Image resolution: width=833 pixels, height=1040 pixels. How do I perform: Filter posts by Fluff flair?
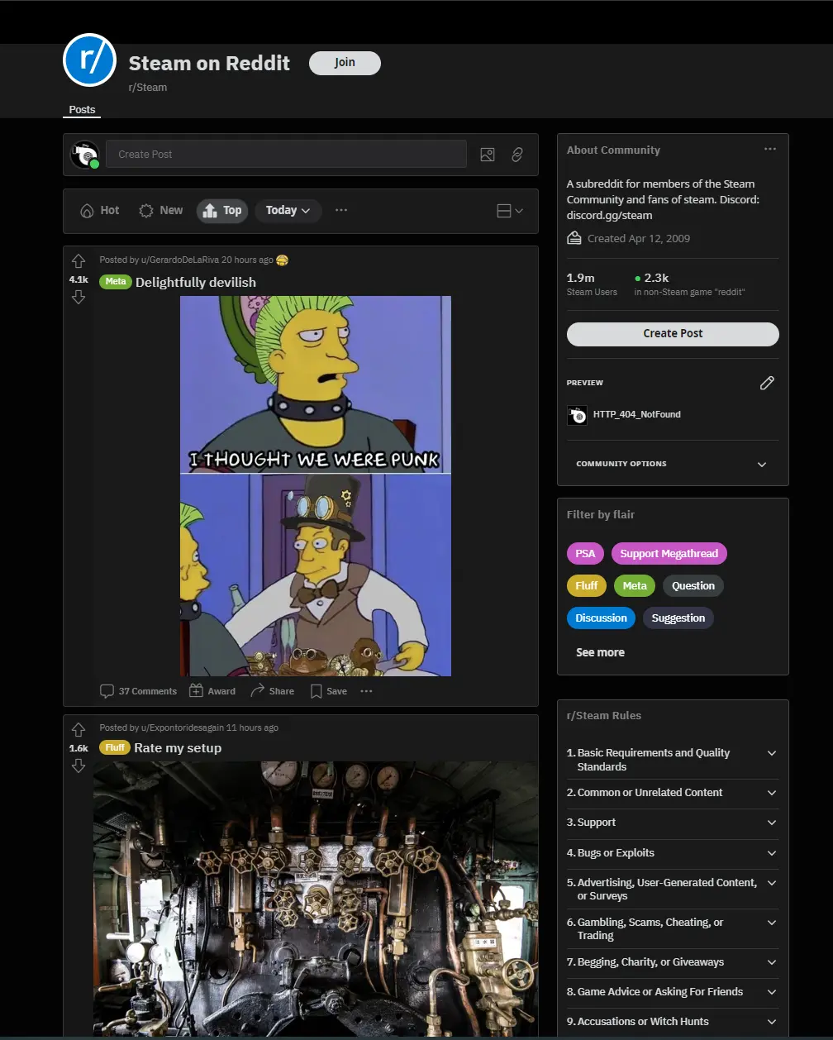(586, 585)
